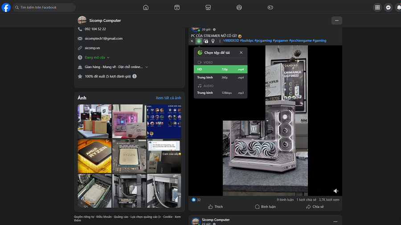Open the AMD Ryzen photo thumbnail

pos(94,156)
